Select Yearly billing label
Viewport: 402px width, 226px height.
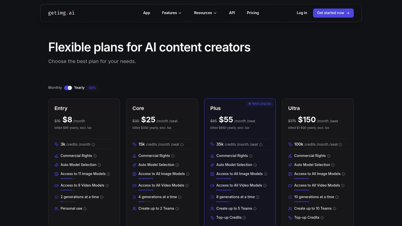(79, 88)
